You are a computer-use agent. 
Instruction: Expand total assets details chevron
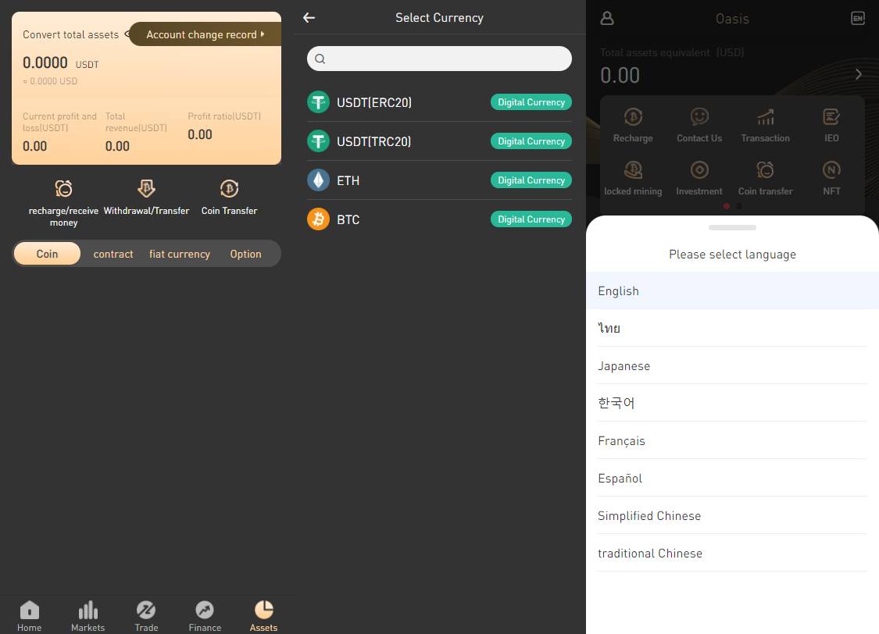(858, 74)
